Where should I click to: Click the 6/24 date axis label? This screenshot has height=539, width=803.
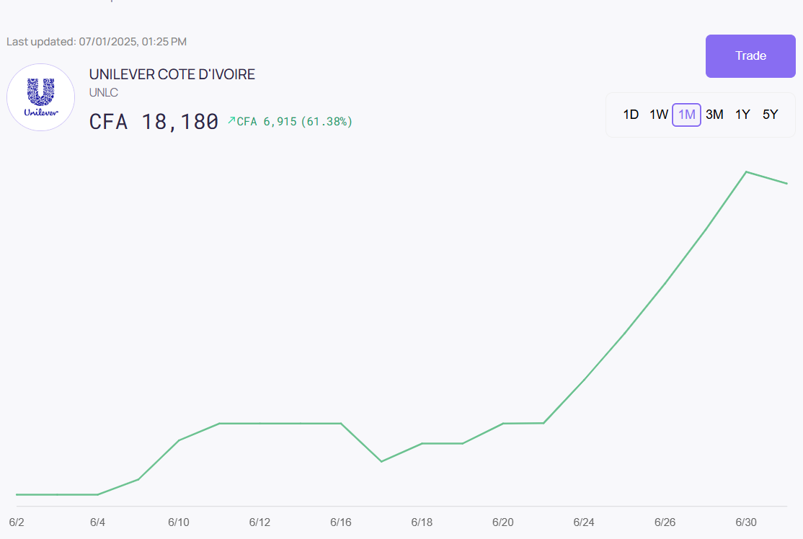click(x=583, y=522)
